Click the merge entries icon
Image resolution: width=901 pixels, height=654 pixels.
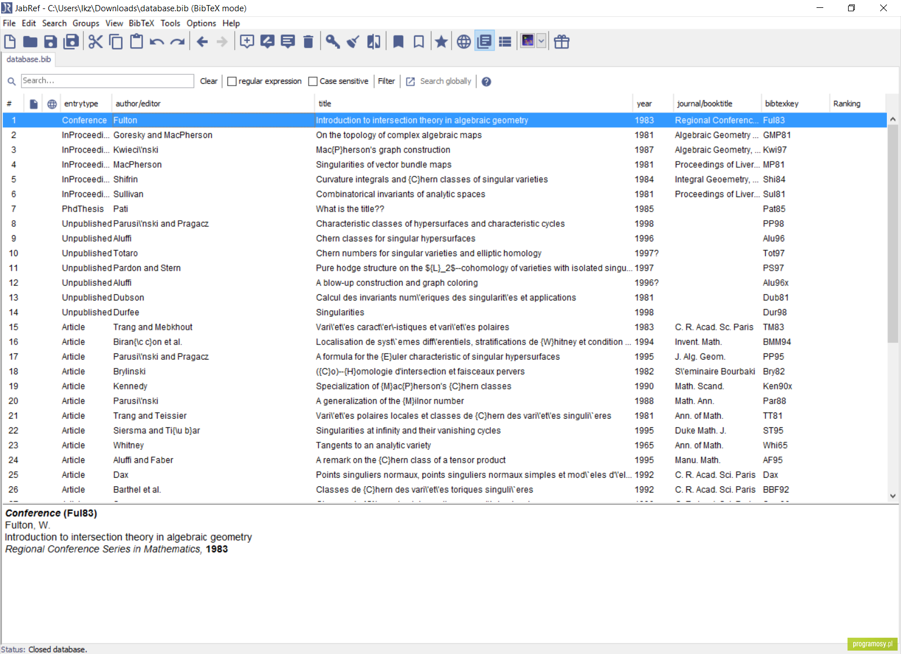[373, 42]
